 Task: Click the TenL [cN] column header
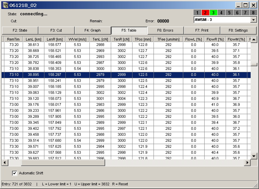point(100,39)
